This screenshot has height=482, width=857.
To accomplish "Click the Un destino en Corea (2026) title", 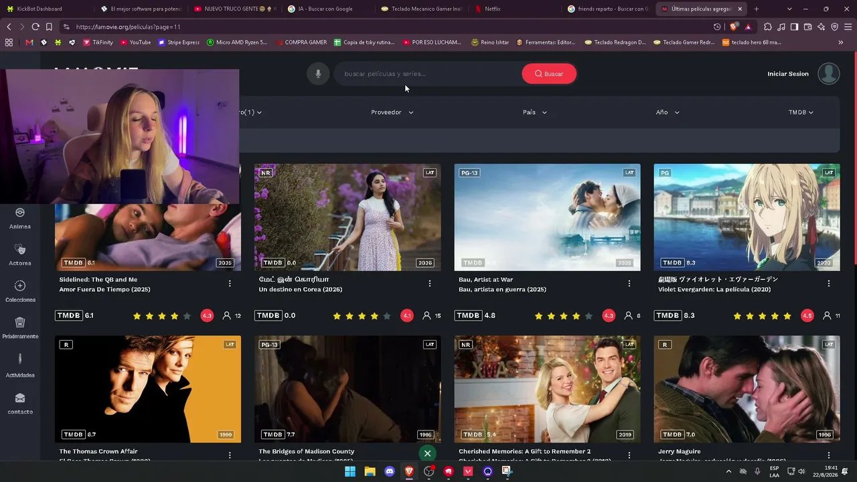I will [301, 290].
